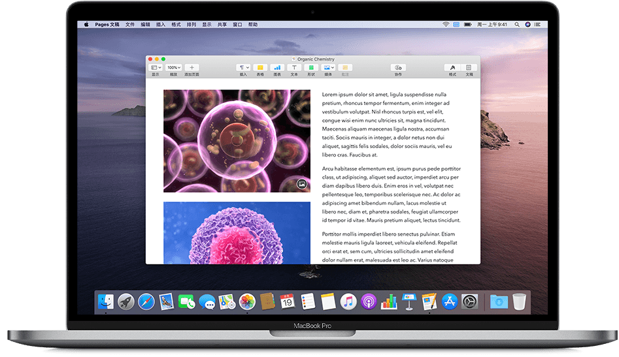Open FaceTime from the Dock
This screenshot has width=619, height=357.
coord(186,302)
